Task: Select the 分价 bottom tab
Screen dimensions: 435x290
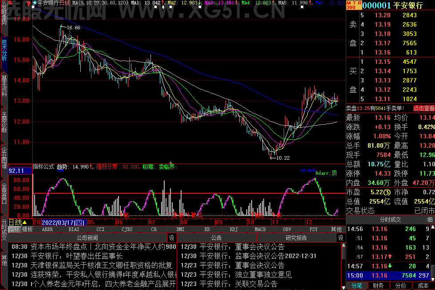Action: (400, 286)
